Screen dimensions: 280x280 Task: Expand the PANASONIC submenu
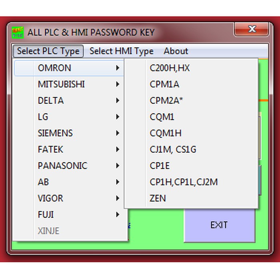tap(69, 166)
